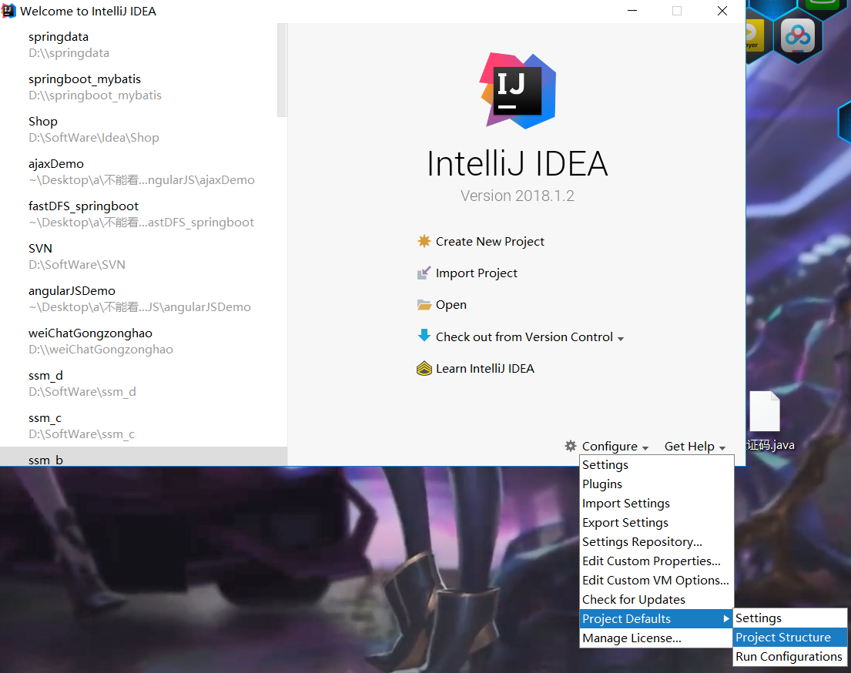
Task: Open the Get Help dropdown
Action: (695, 447)
